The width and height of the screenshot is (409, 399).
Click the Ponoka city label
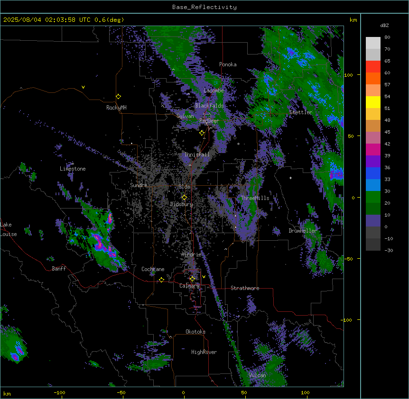coord(228,64)
